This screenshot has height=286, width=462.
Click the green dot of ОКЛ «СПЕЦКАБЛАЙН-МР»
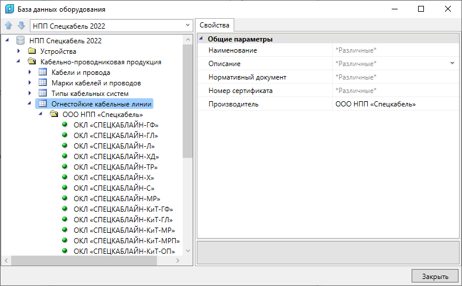click(x=64, y=198)
